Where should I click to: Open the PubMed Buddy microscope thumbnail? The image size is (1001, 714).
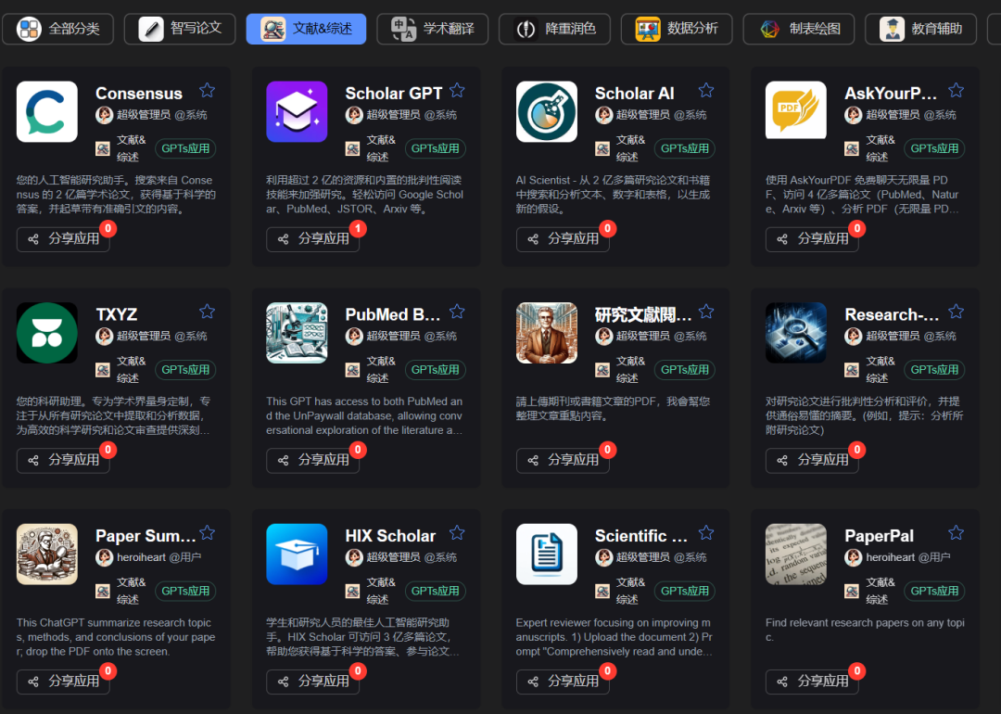297,333
